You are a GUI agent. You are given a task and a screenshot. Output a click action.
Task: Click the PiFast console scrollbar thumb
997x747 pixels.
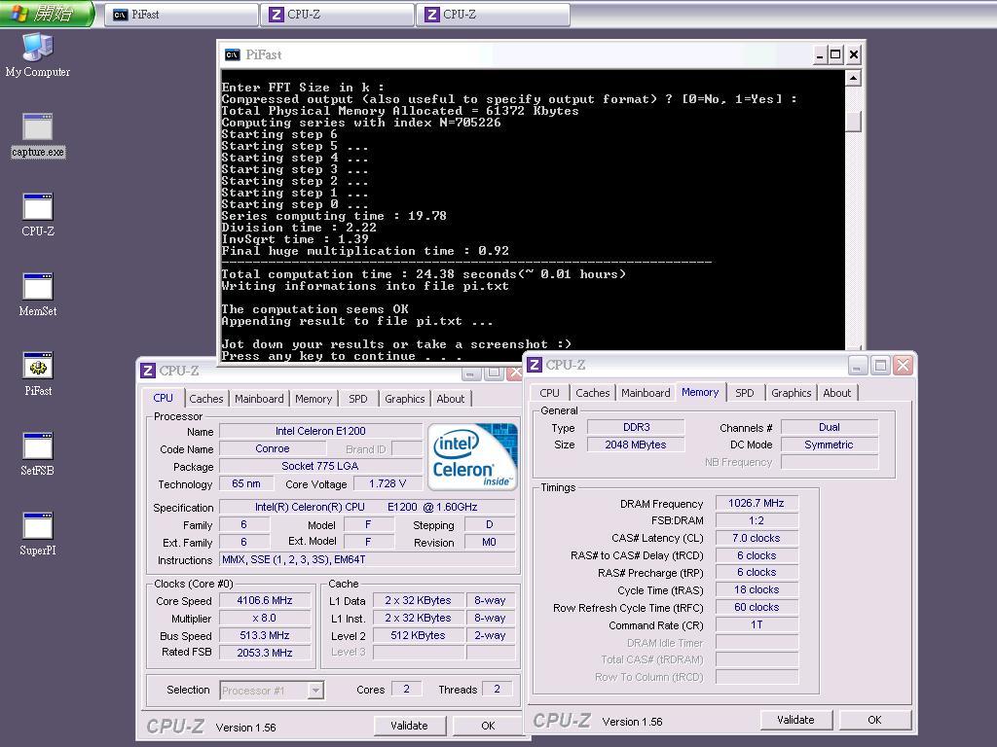point(853,122)
